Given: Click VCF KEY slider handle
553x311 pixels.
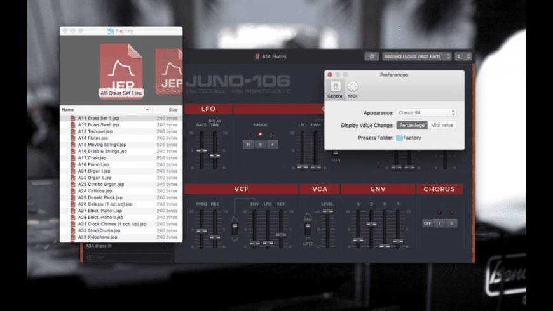Looking at the screenshot, I should (281, 235).
